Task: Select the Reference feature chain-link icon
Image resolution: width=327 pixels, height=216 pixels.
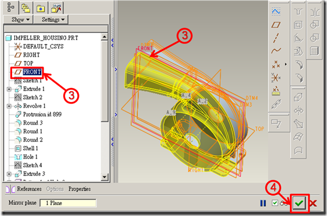Action: point(276,104)
